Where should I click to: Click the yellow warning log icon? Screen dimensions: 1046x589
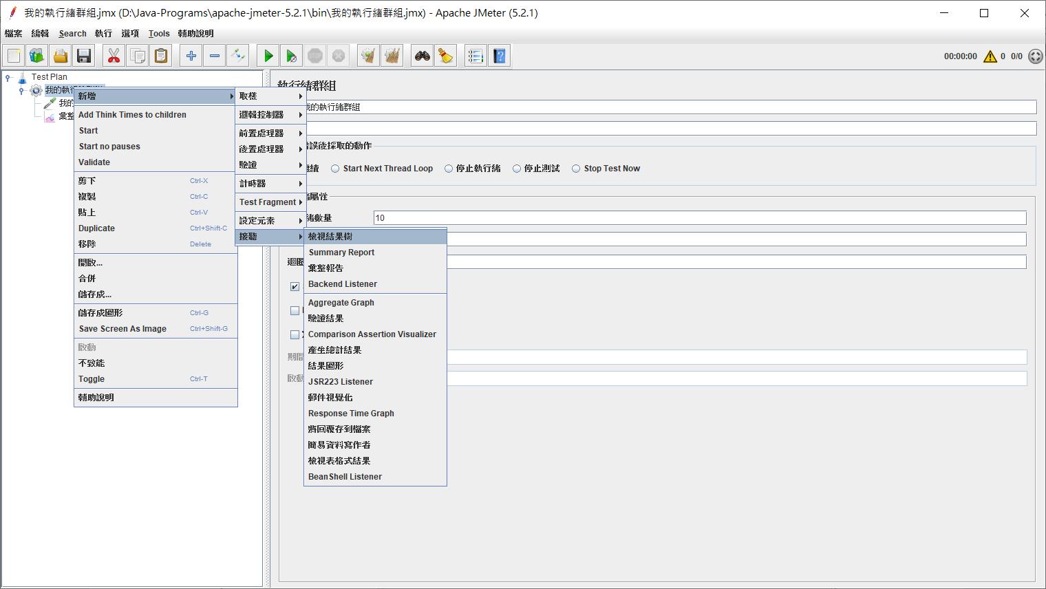point(990,56)
